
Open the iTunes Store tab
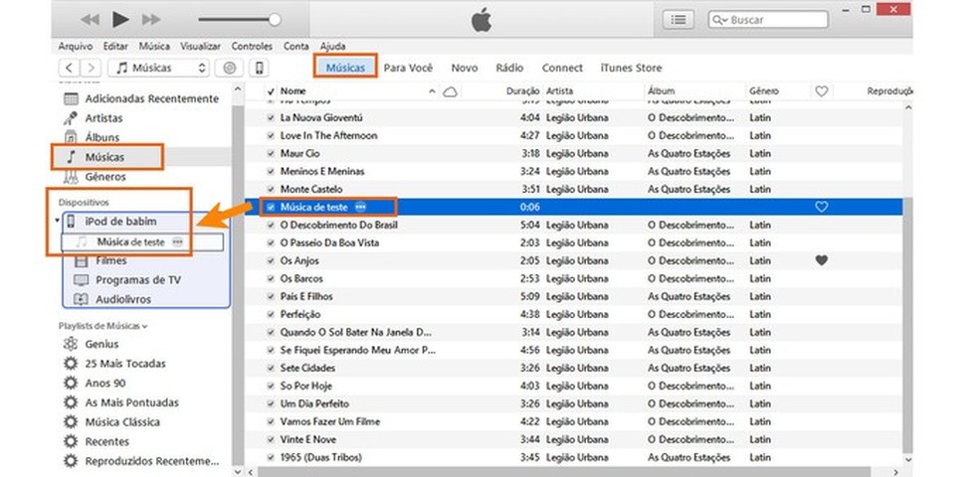click(631, 68)
